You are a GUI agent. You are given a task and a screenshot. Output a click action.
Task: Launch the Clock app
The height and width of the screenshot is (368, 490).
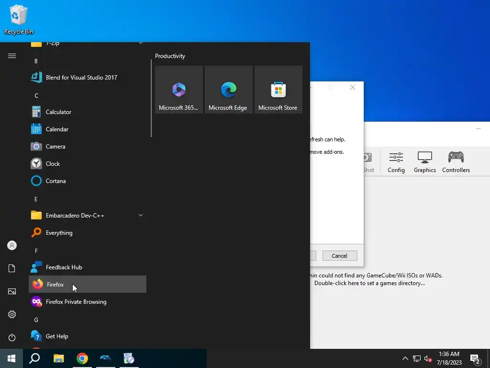click(88, 163)
